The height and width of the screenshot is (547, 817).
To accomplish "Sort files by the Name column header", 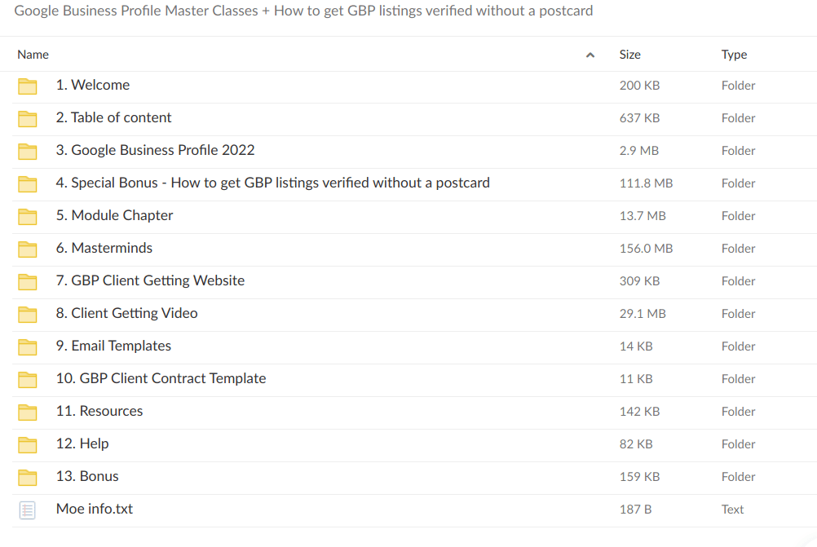I will [33, 55].
